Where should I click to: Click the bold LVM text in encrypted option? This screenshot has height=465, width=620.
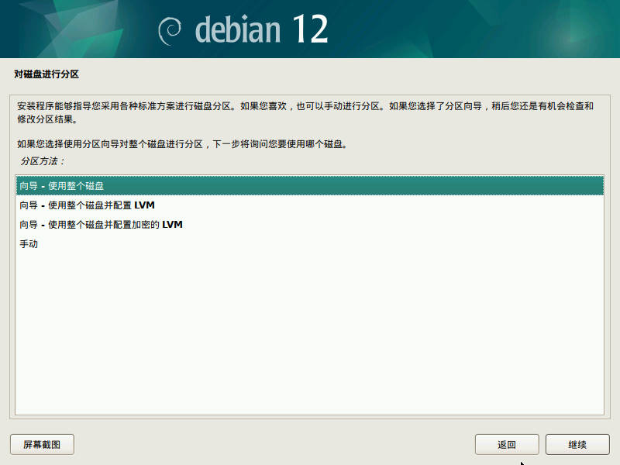(172, 224)
